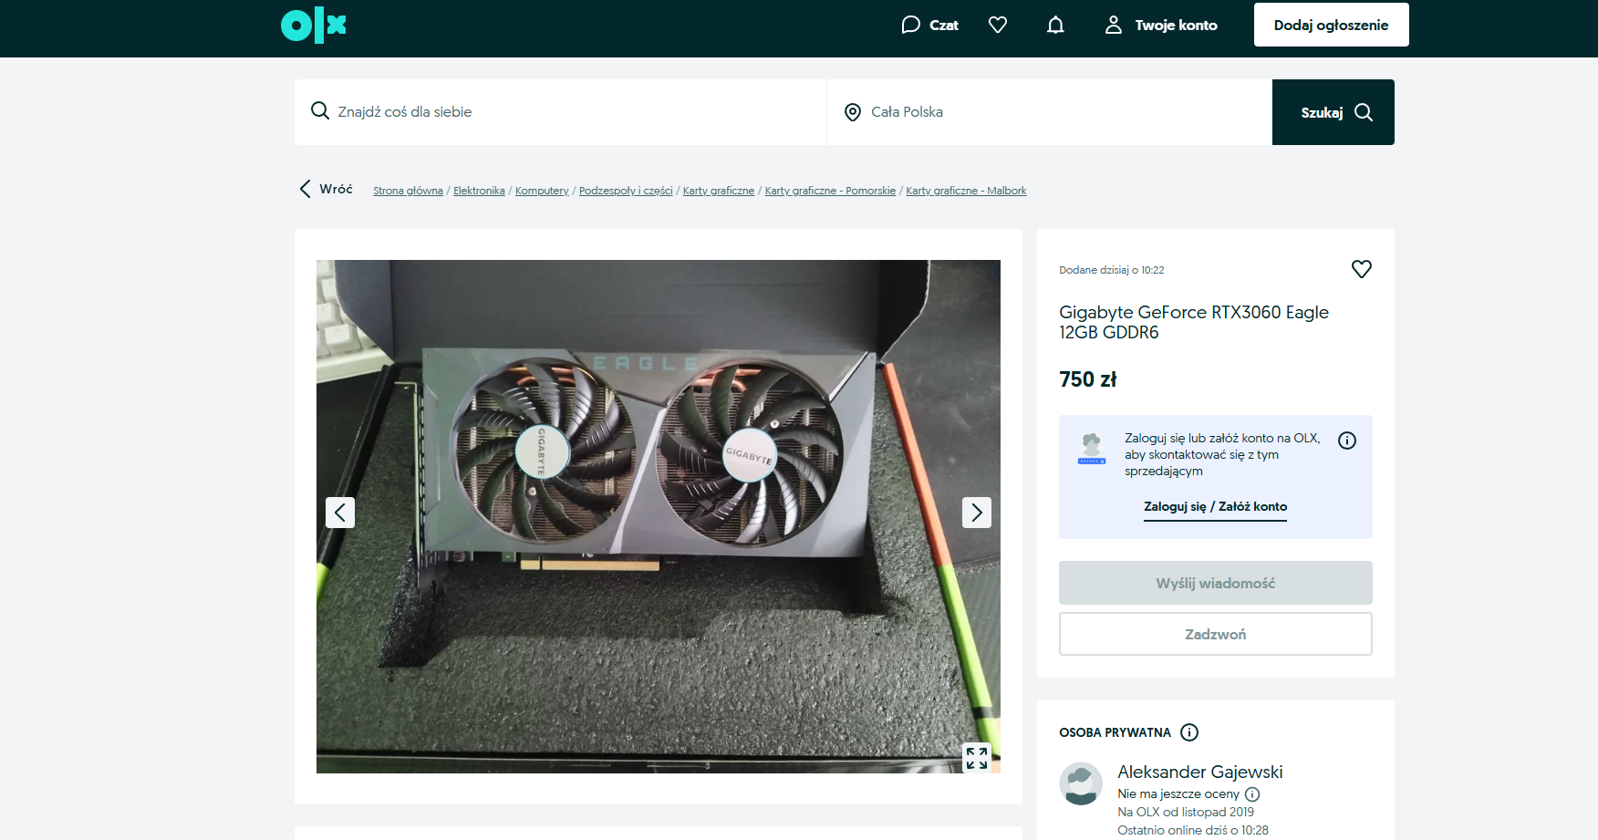Viewport: 1598px width, 840px height.
Task: Click info icon next to Osoba prywatna
Action: point(1189,732)
